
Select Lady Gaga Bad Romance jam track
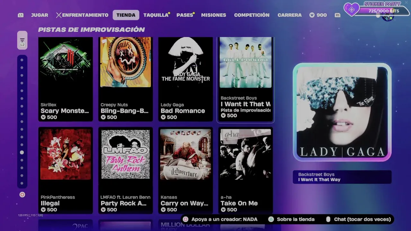coord(186,79)
